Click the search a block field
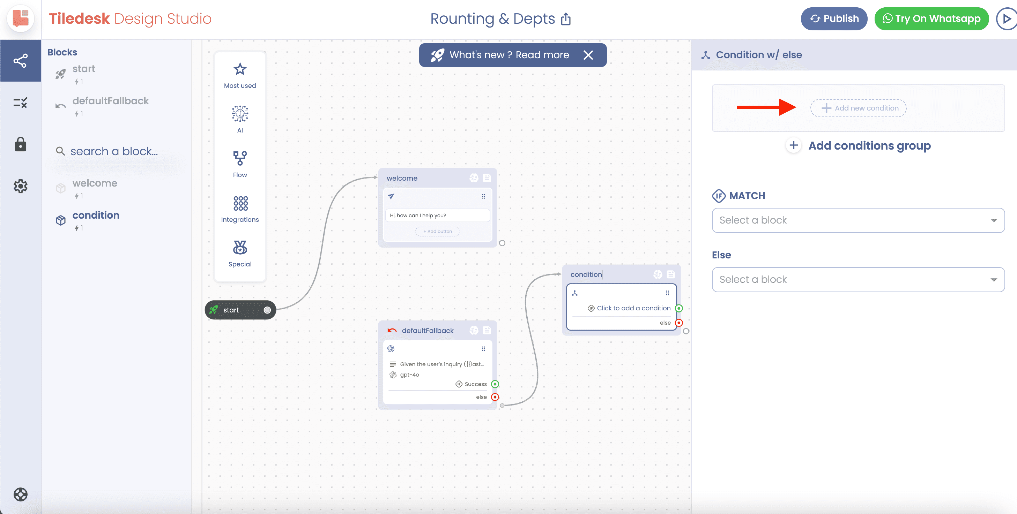Screen dimensions: 1017x514 pos(117,151)
